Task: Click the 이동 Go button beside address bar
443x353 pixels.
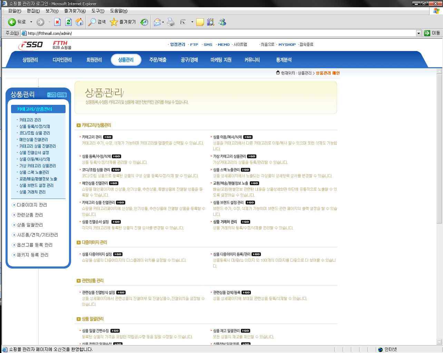Action: pyautogui.click(x=432, y=33)
